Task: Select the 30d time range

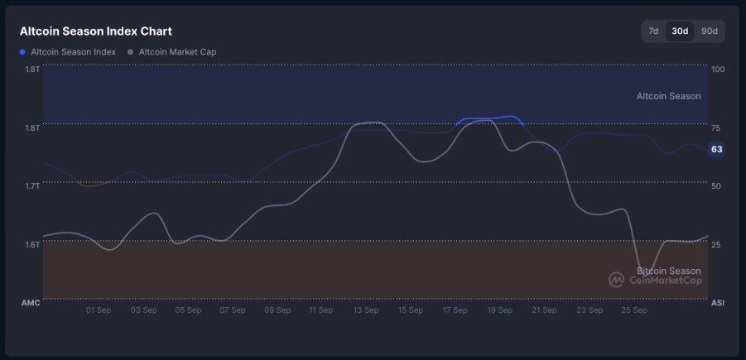Action: (x=680, y=31)
